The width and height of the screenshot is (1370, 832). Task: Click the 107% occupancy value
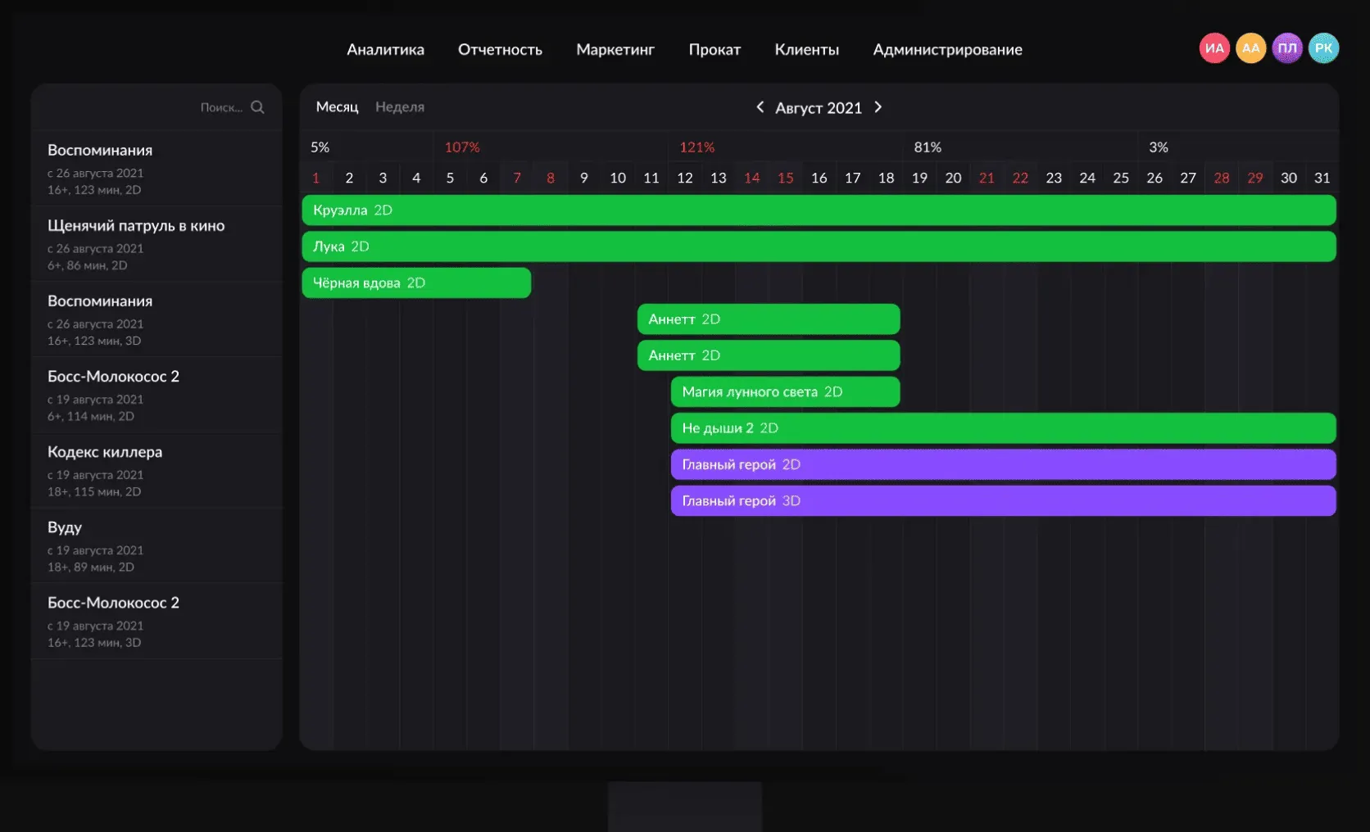(x=462, y=147)
